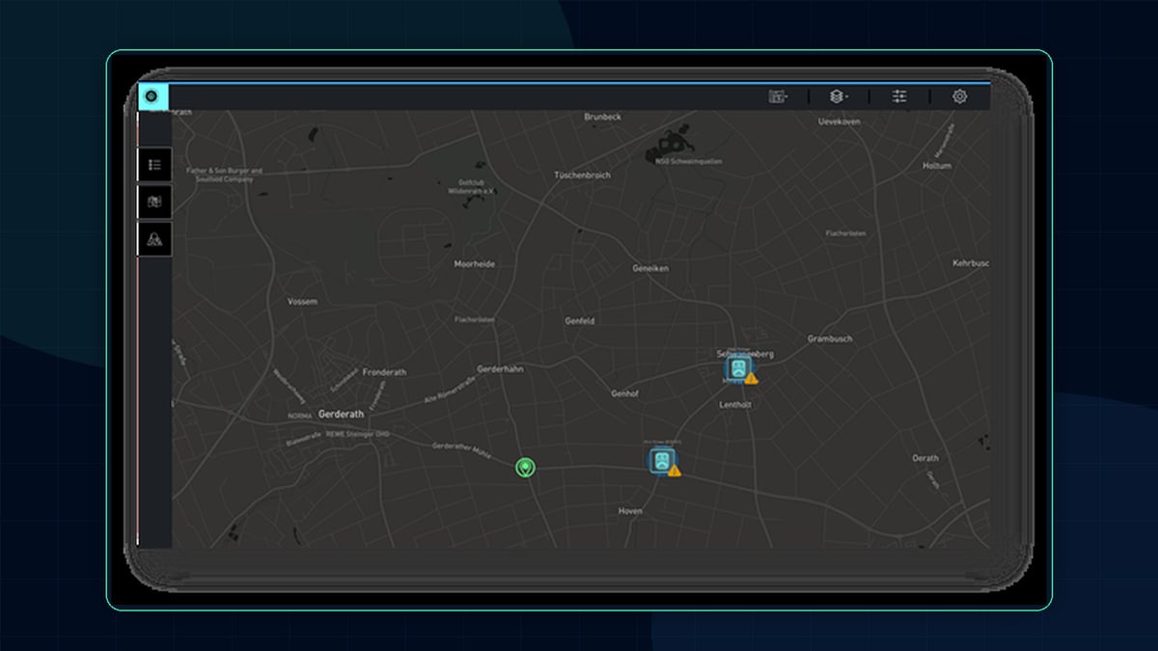Select the green location pin marker
This screenshot has width=1158, height=651.
[x=524, y=467]
